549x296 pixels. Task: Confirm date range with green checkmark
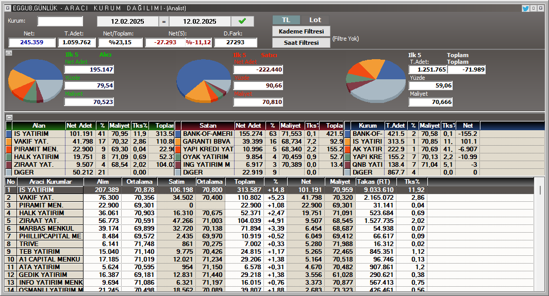(x=242, y=21)
